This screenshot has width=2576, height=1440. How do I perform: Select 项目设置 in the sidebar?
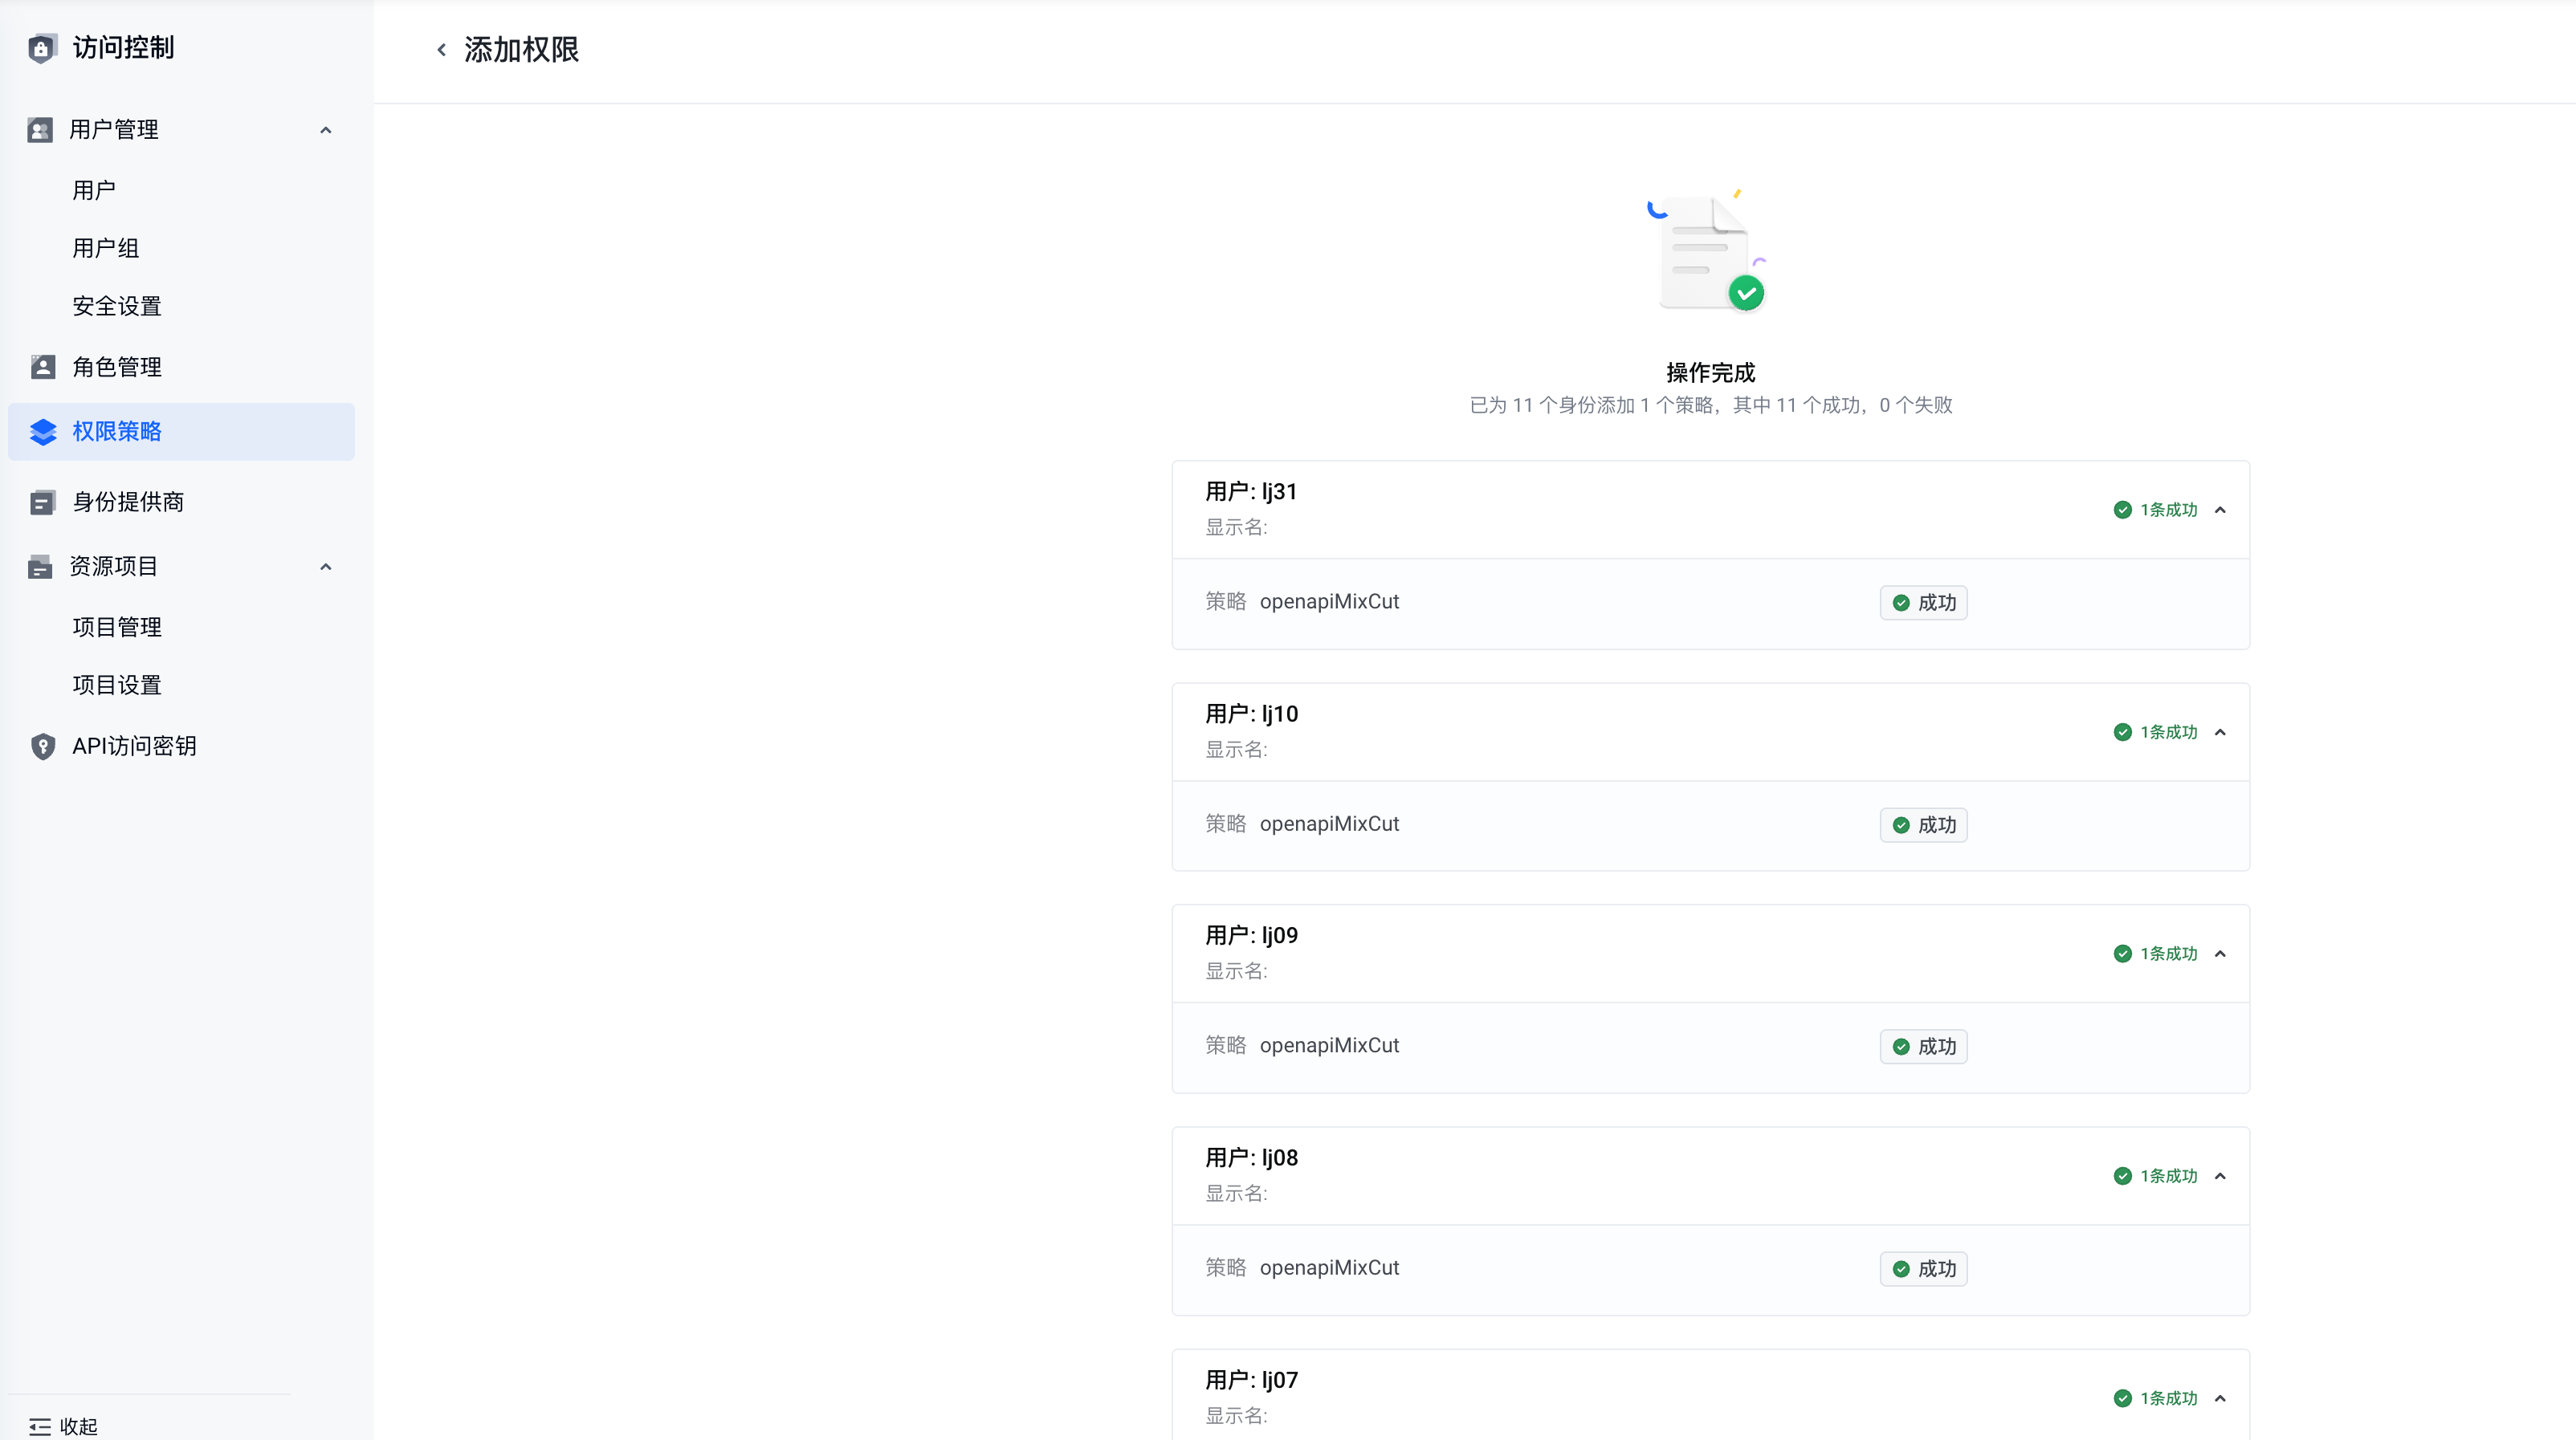(x=116, y=685)
